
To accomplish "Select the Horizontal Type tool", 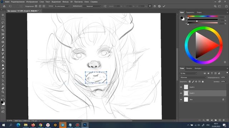I will tap(3, 76).
